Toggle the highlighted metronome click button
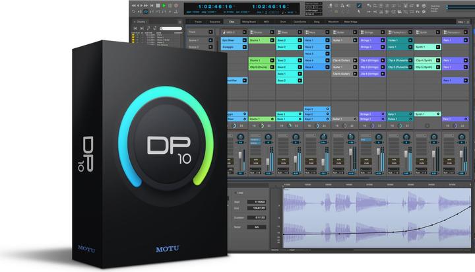The width and height of the screenshot is (475, 272). (x=146, y=12)
